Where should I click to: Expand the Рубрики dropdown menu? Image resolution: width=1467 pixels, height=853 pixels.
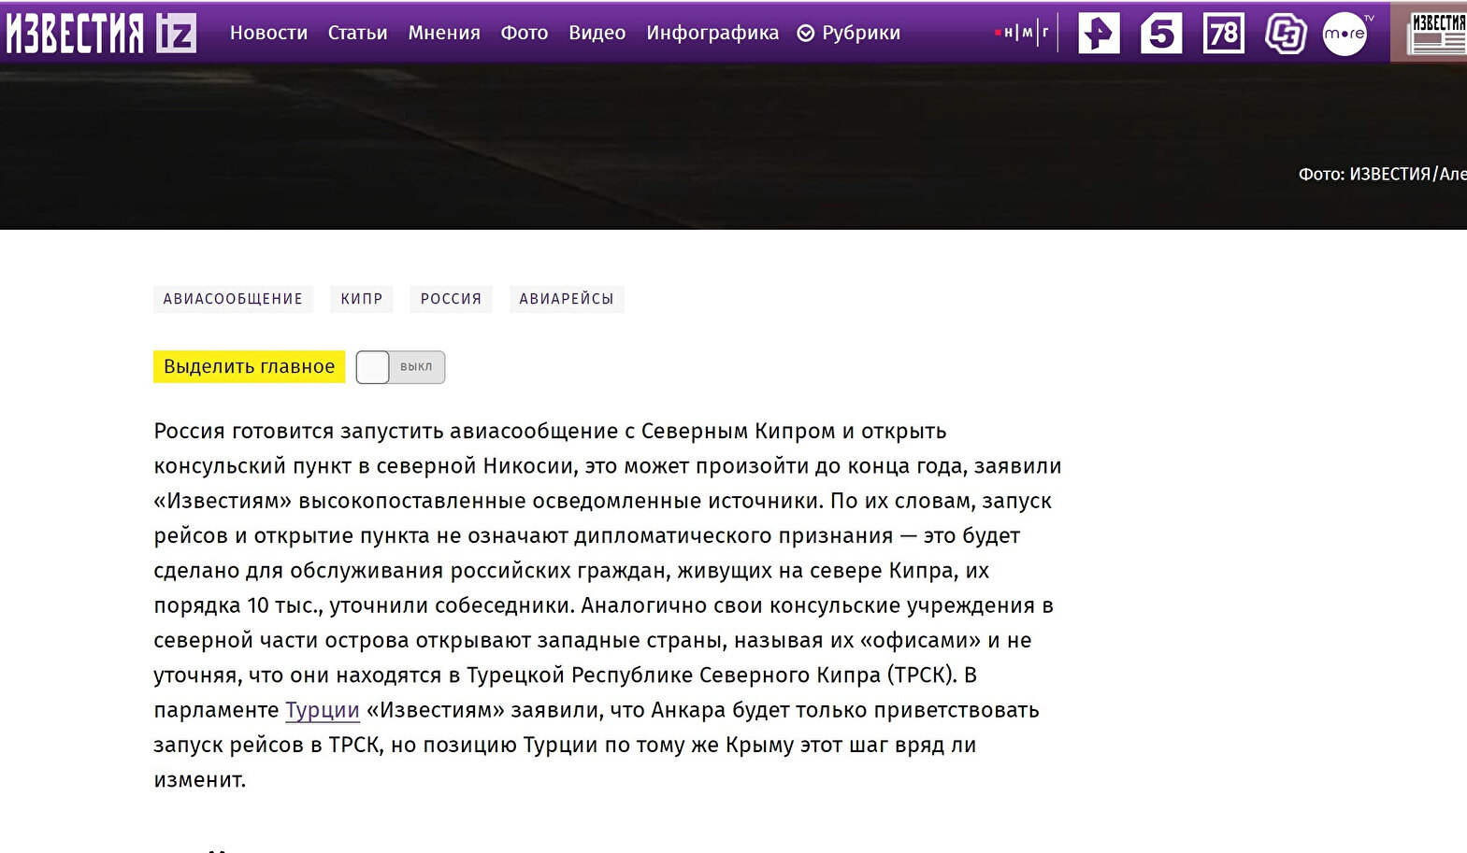(849, 33)
